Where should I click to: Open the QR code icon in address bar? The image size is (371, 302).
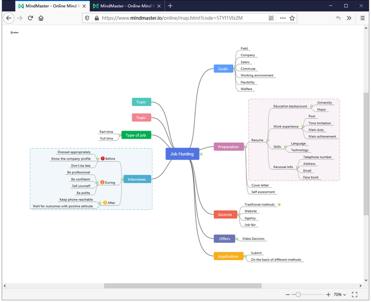point(271,17)
